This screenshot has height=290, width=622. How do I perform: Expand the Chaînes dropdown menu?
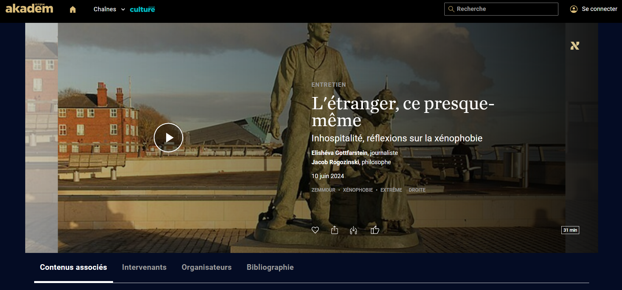tap(109, 9)
